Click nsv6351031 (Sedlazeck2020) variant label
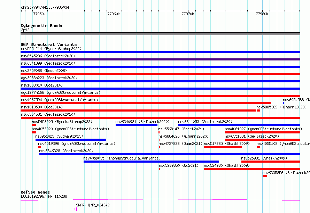This screenshot has width=310, height=213. 252,136
